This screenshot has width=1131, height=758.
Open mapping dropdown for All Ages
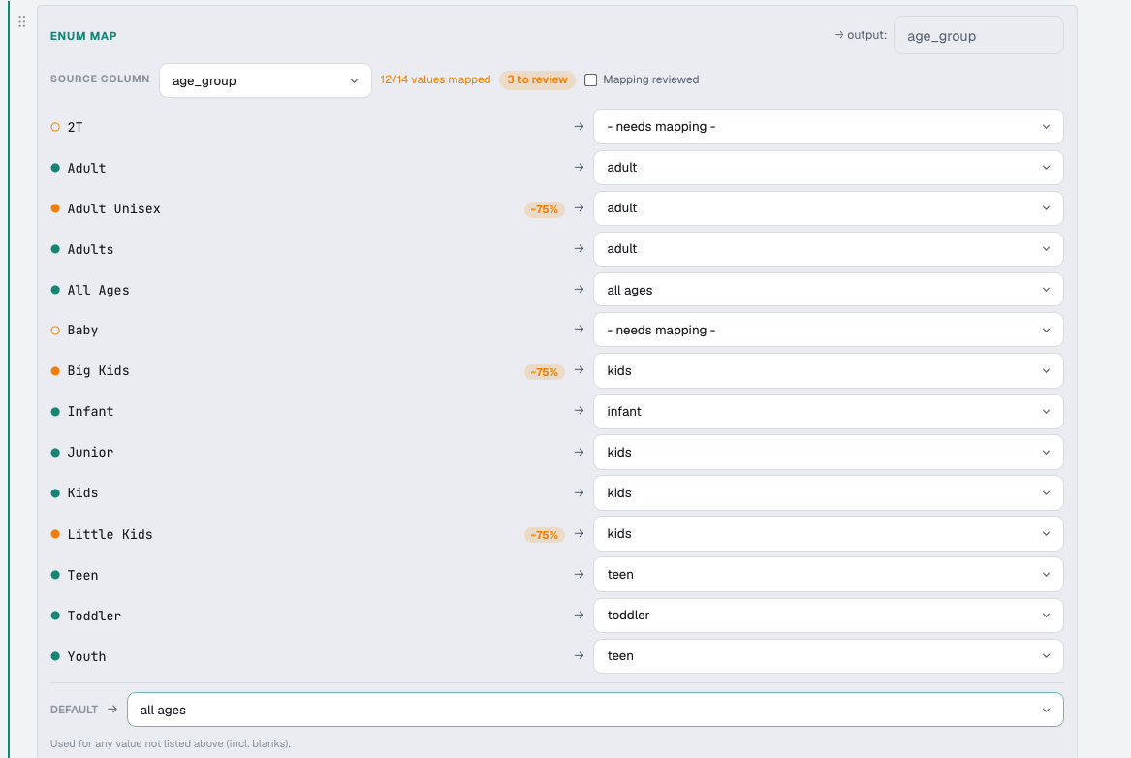click(828, 290)
